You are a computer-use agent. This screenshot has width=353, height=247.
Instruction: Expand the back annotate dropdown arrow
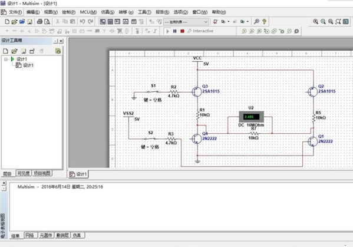229,22
